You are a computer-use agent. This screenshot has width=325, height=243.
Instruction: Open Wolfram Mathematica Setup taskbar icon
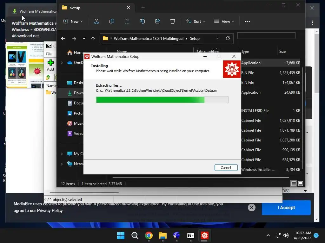pyautogui.click(x=204, y=235)
